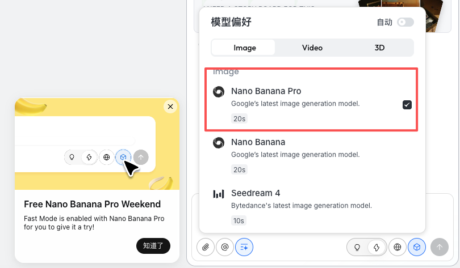The height and width of the screenshot is (268, 460).
Task: Click the Nano Banana swirl logo
Action: (x=219, y=143)
